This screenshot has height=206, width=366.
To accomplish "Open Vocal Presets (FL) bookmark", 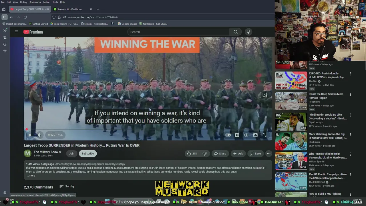I will (64, 24).
